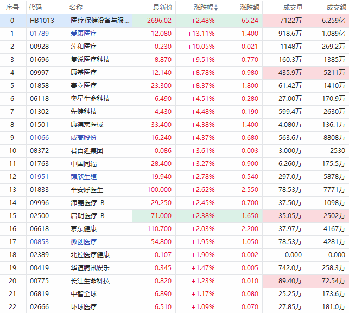349x313 pixels.
Task: Sort by 最新价 column header
Action: (x=163, y=8)
